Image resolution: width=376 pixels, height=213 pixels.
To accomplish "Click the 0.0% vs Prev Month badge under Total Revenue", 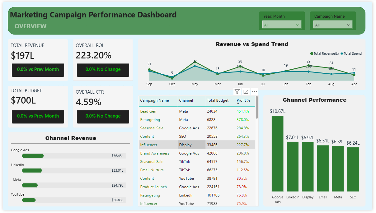I will point(38,70).
